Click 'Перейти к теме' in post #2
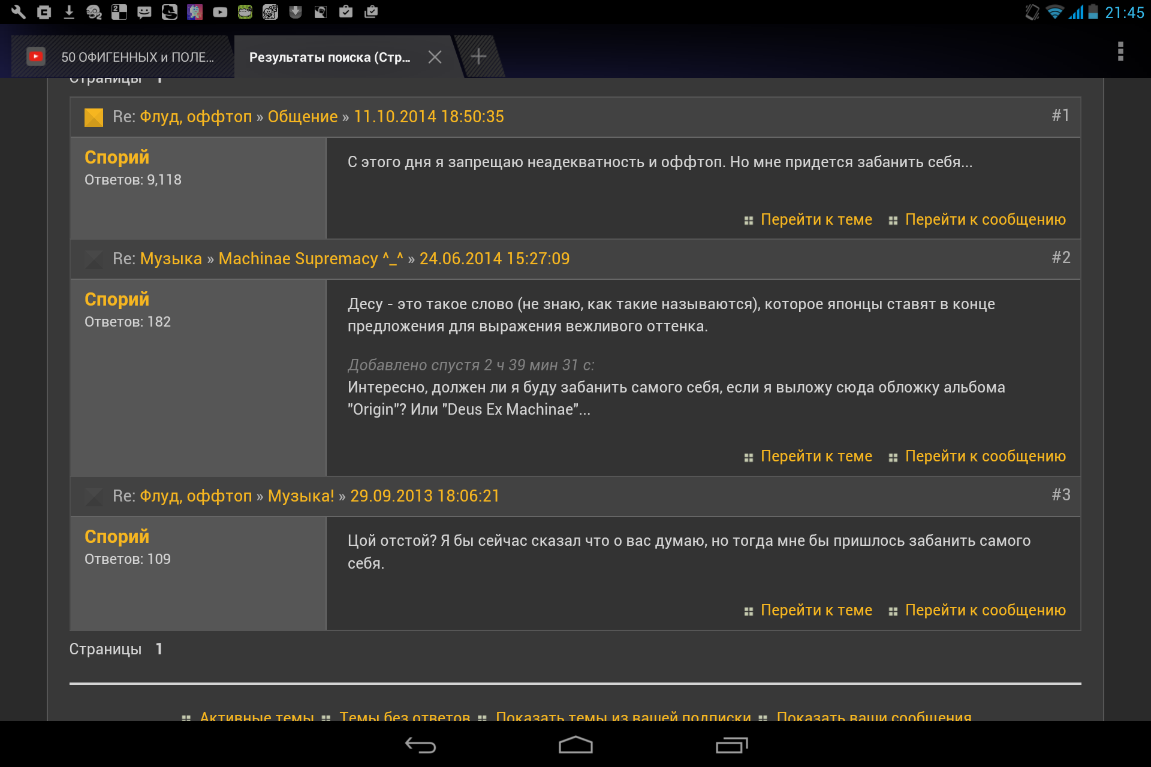 tap(816, 457)
